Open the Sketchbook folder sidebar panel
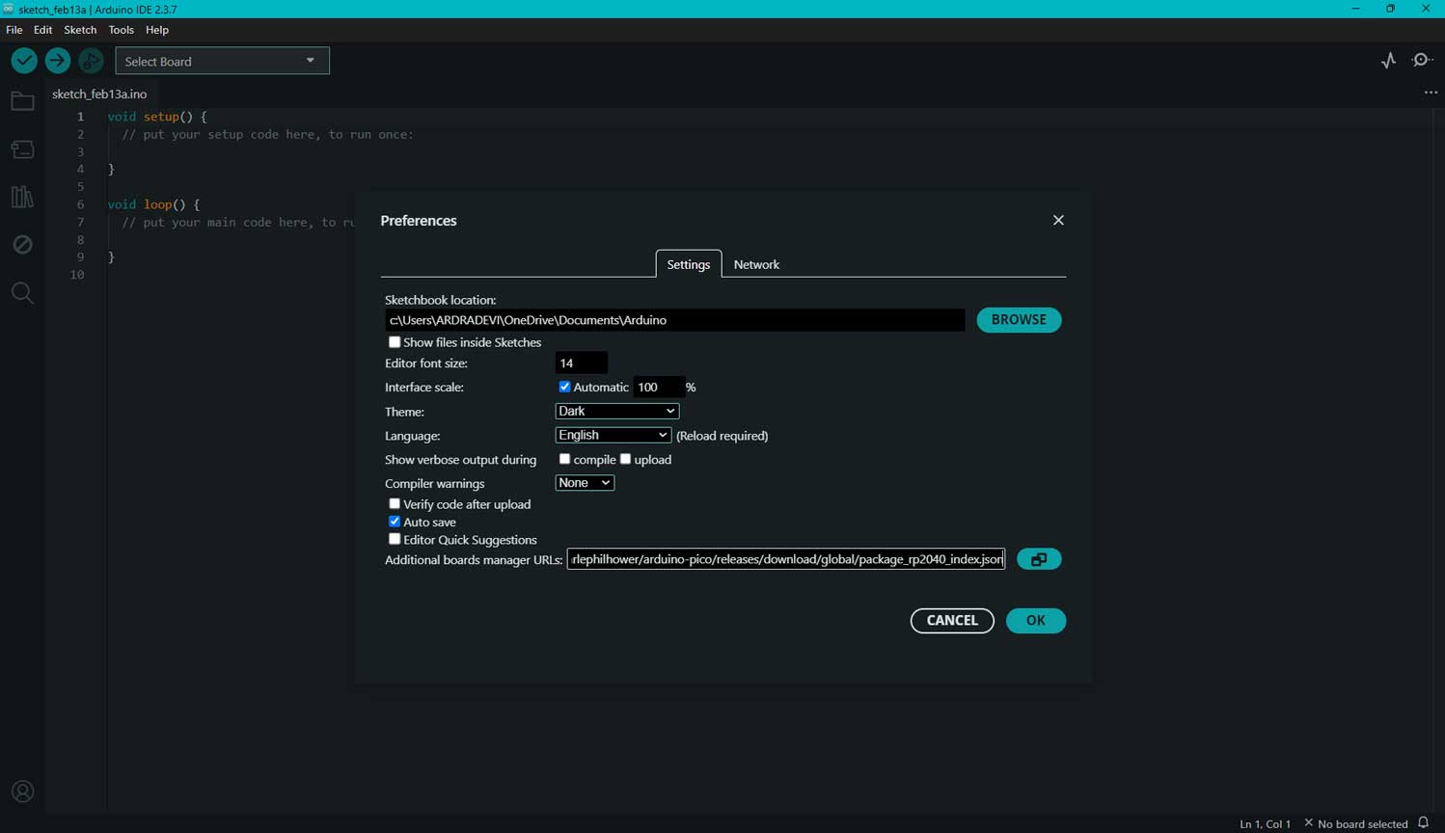Screen dimensions: 1445x833 pos(22,101)
